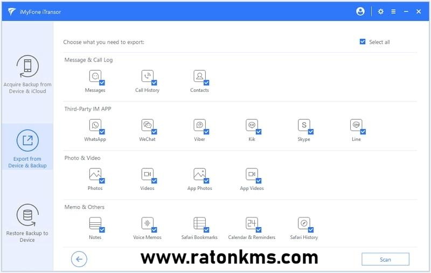Screen dimensions: 431x273
Task: Toggle the Skype checkbox
Action: click(x=311, y=132)
